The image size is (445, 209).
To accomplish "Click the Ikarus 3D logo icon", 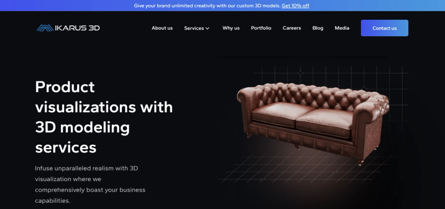I will 45,28.
